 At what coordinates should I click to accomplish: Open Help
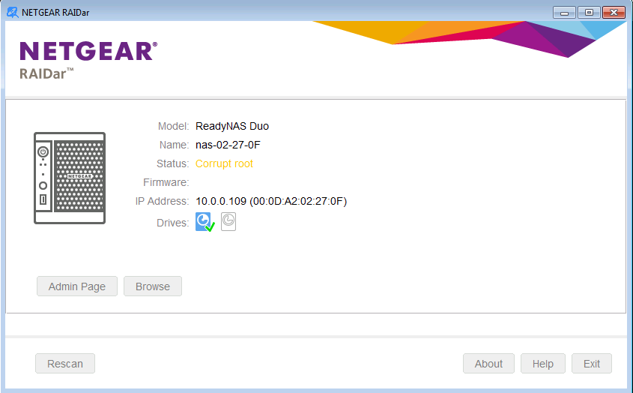(543, 364)
